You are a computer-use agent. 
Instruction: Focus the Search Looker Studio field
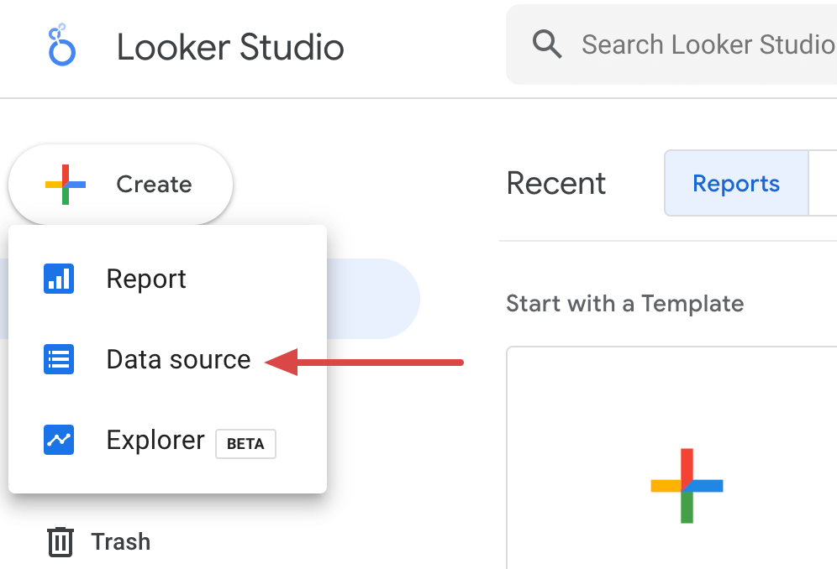tap(672, 44)
